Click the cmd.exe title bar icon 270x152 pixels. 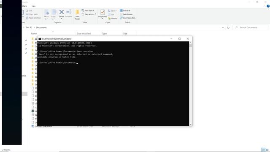40,39
